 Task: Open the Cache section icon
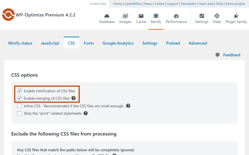tap(141, 16)
